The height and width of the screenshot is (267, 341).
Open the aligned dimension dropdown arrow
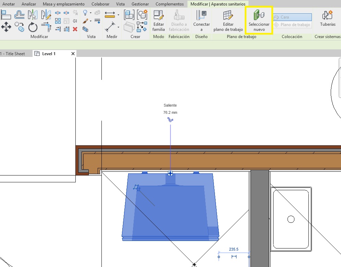click(118, 27)
